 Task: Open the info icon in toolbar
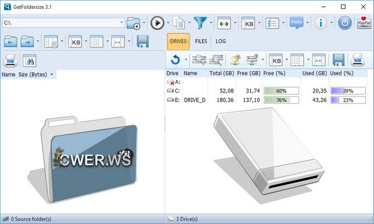pos(321,23)
